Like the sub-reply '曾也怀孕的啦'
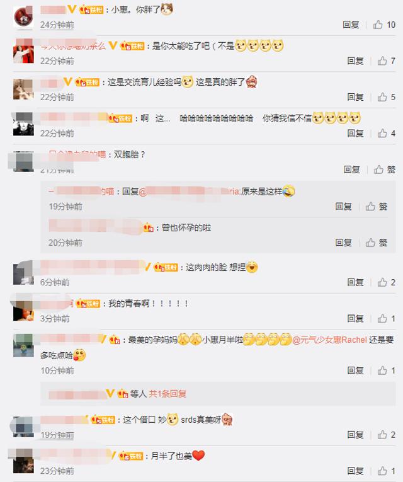Image resolution: width=403 pixels, height=482 pixels. tap(377, 243)
